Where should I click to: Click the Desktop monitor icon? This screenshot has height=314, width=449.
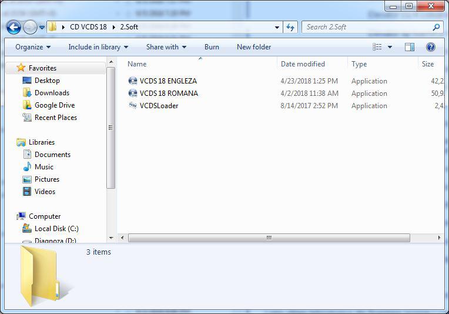[27, 81]
